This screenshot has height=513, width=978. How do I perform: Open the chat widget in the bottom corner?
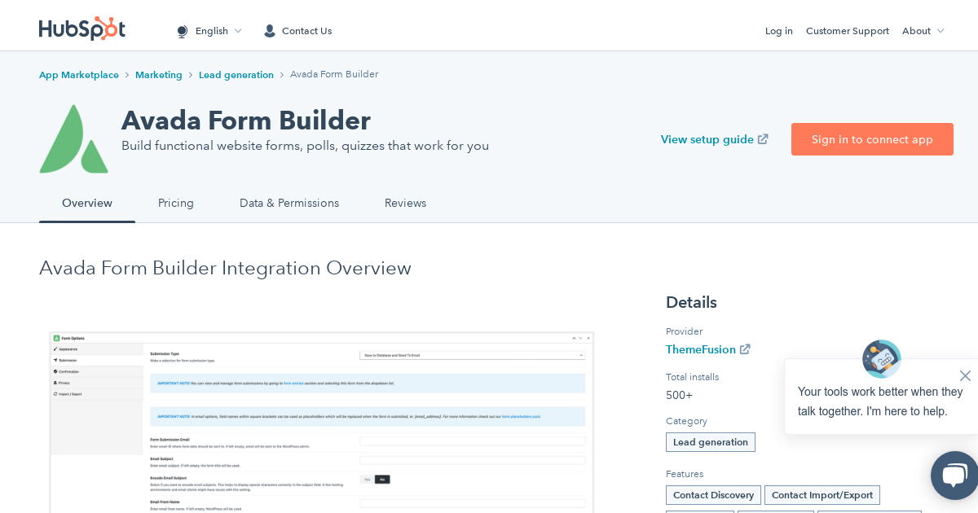pyautogui.click(x=955, y=476)
